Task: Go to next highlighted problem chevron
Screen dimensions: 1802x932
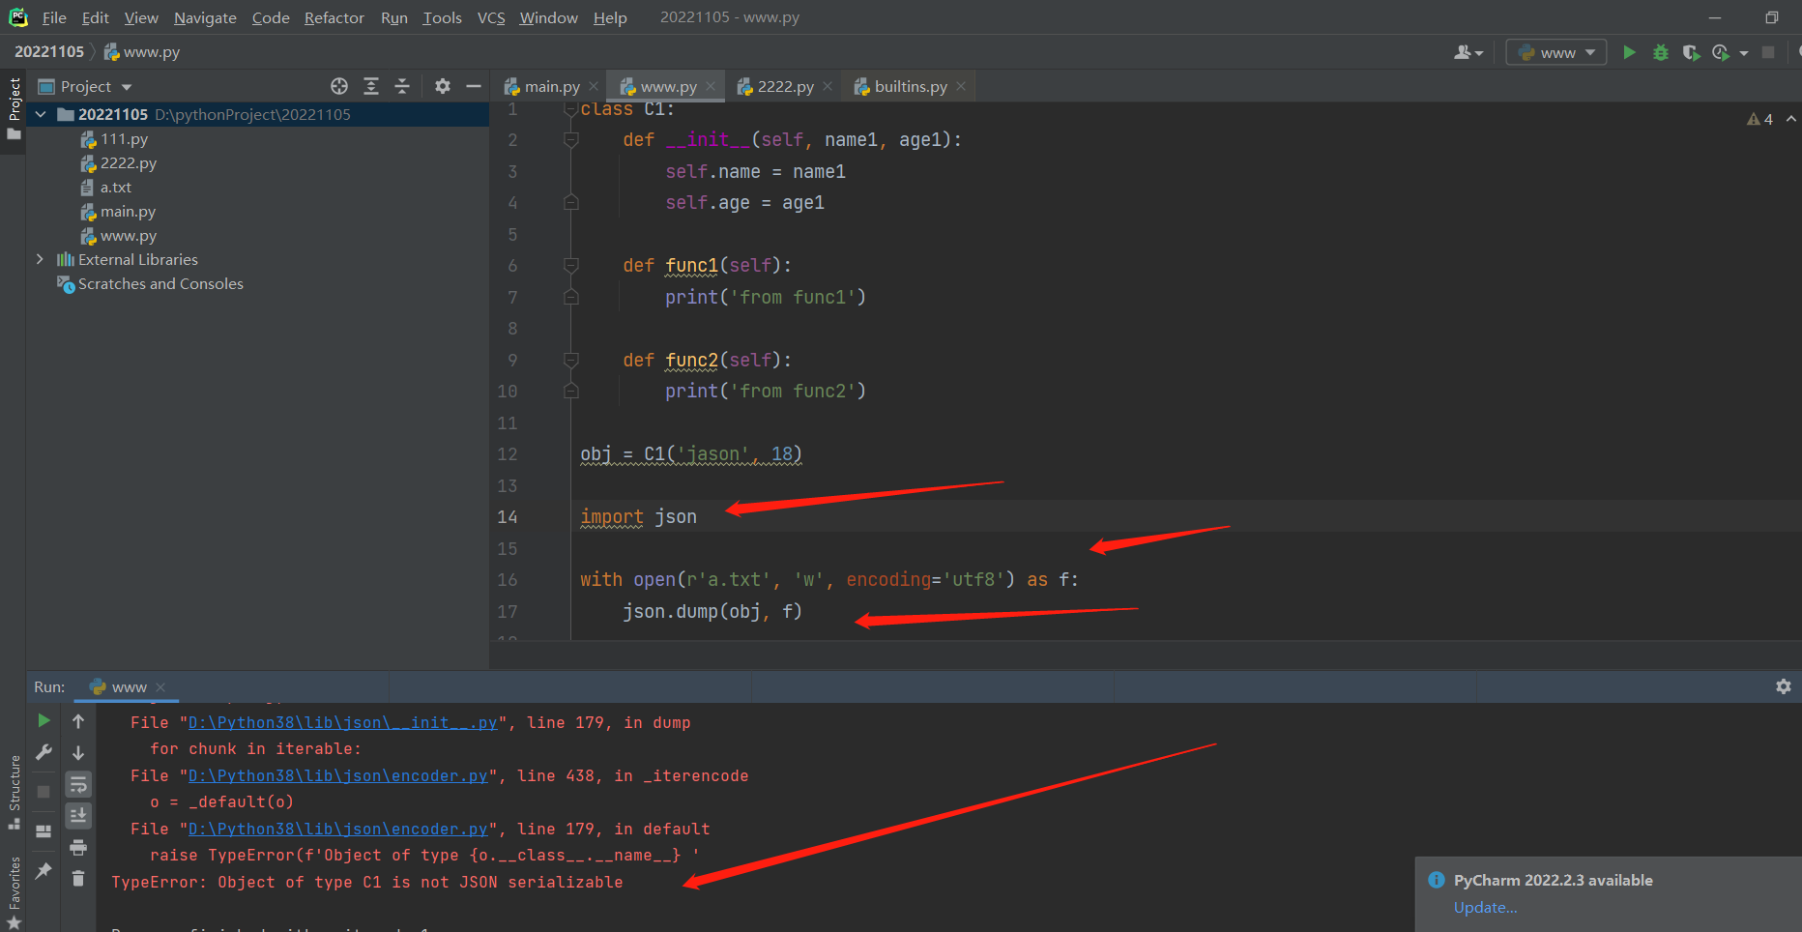Action: 1791,119
